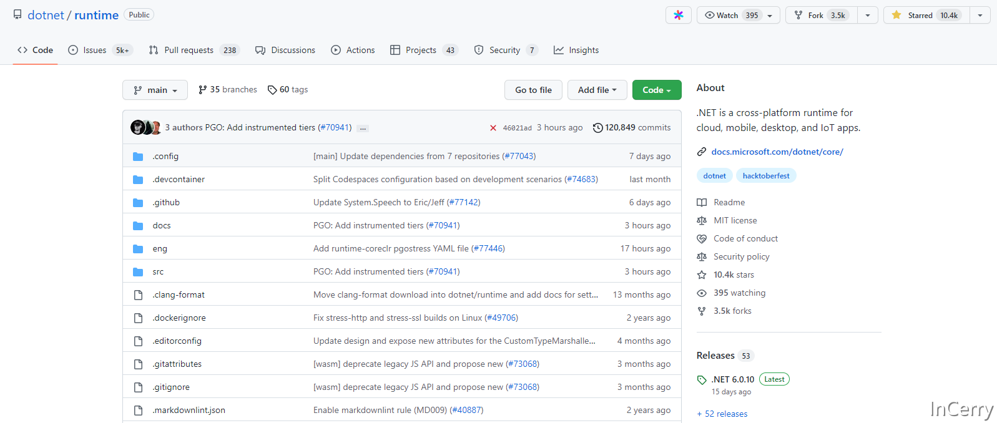Click the link icon beside docs.microsoft.com
The image size is (997, 423).
pyautogui.click(x=702, y=152)
